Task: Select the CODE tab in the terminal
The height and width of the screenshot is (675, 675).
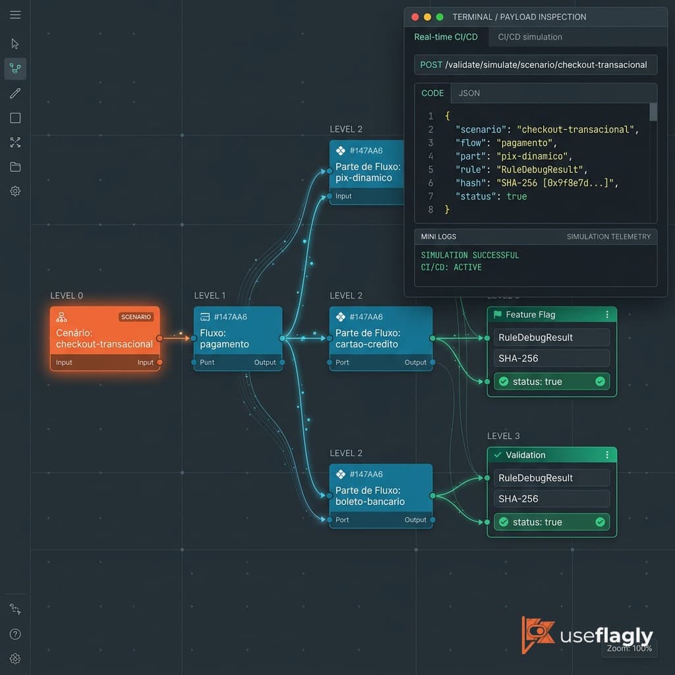Action: coord(432,93)
